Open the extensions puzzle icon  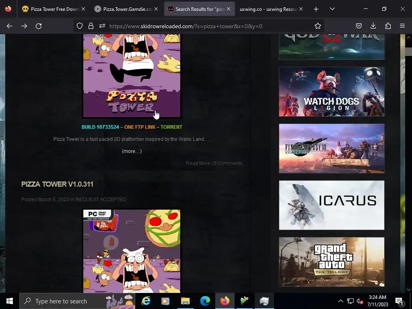click(388, 26)
